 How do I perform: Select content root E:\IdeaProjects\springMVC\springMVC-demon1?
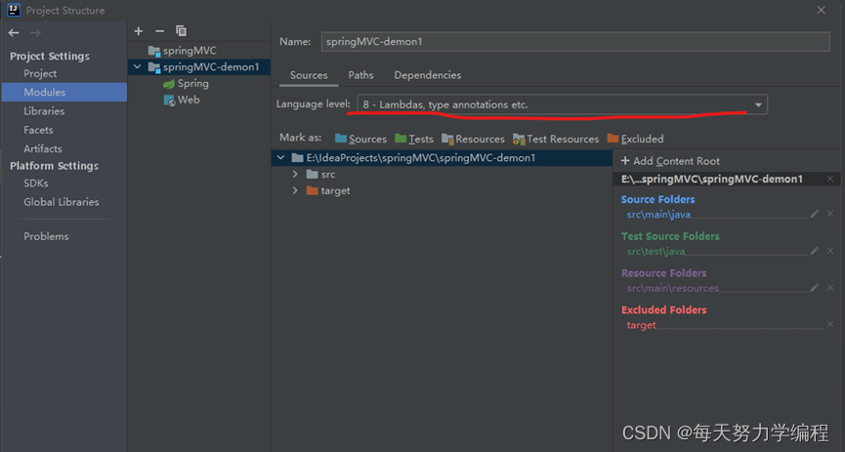tap(442, 158)
